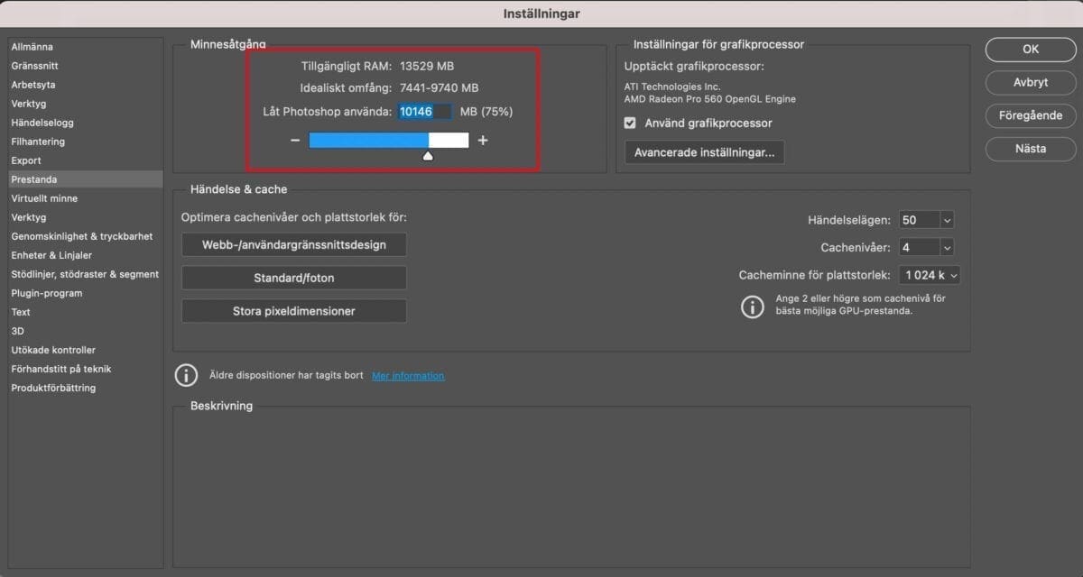Open the 'Mer information' link
This screenshot has width=1083, height=577.
408,376
